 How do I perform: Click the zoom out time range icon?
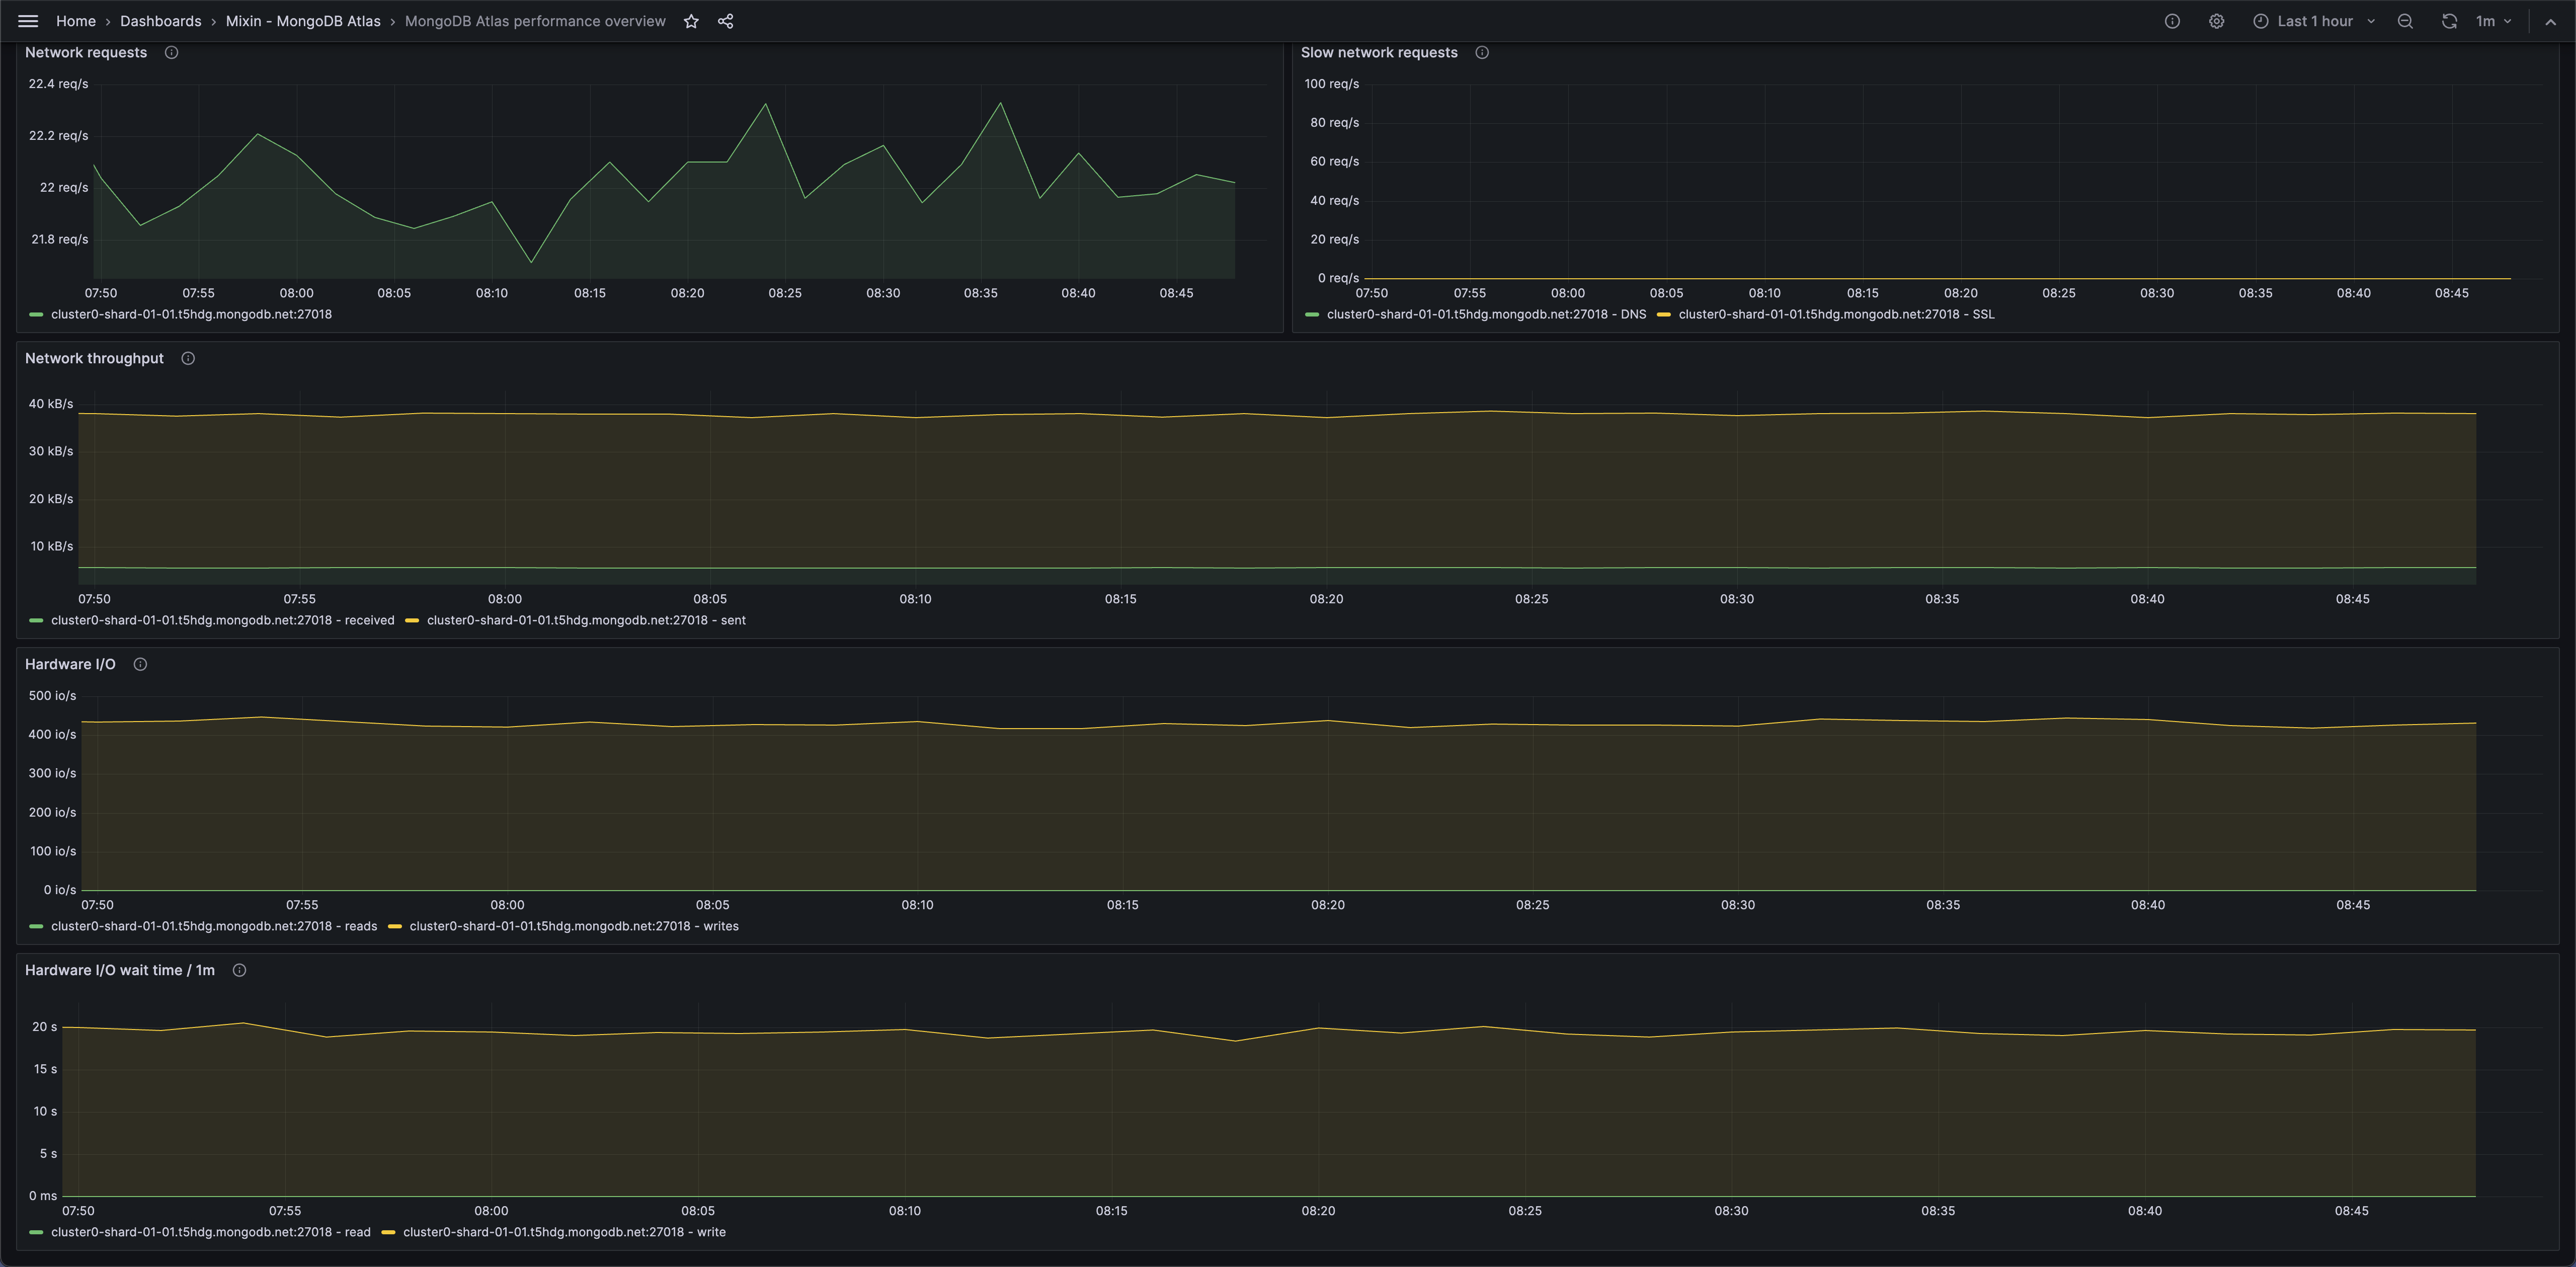[2405, 21]
